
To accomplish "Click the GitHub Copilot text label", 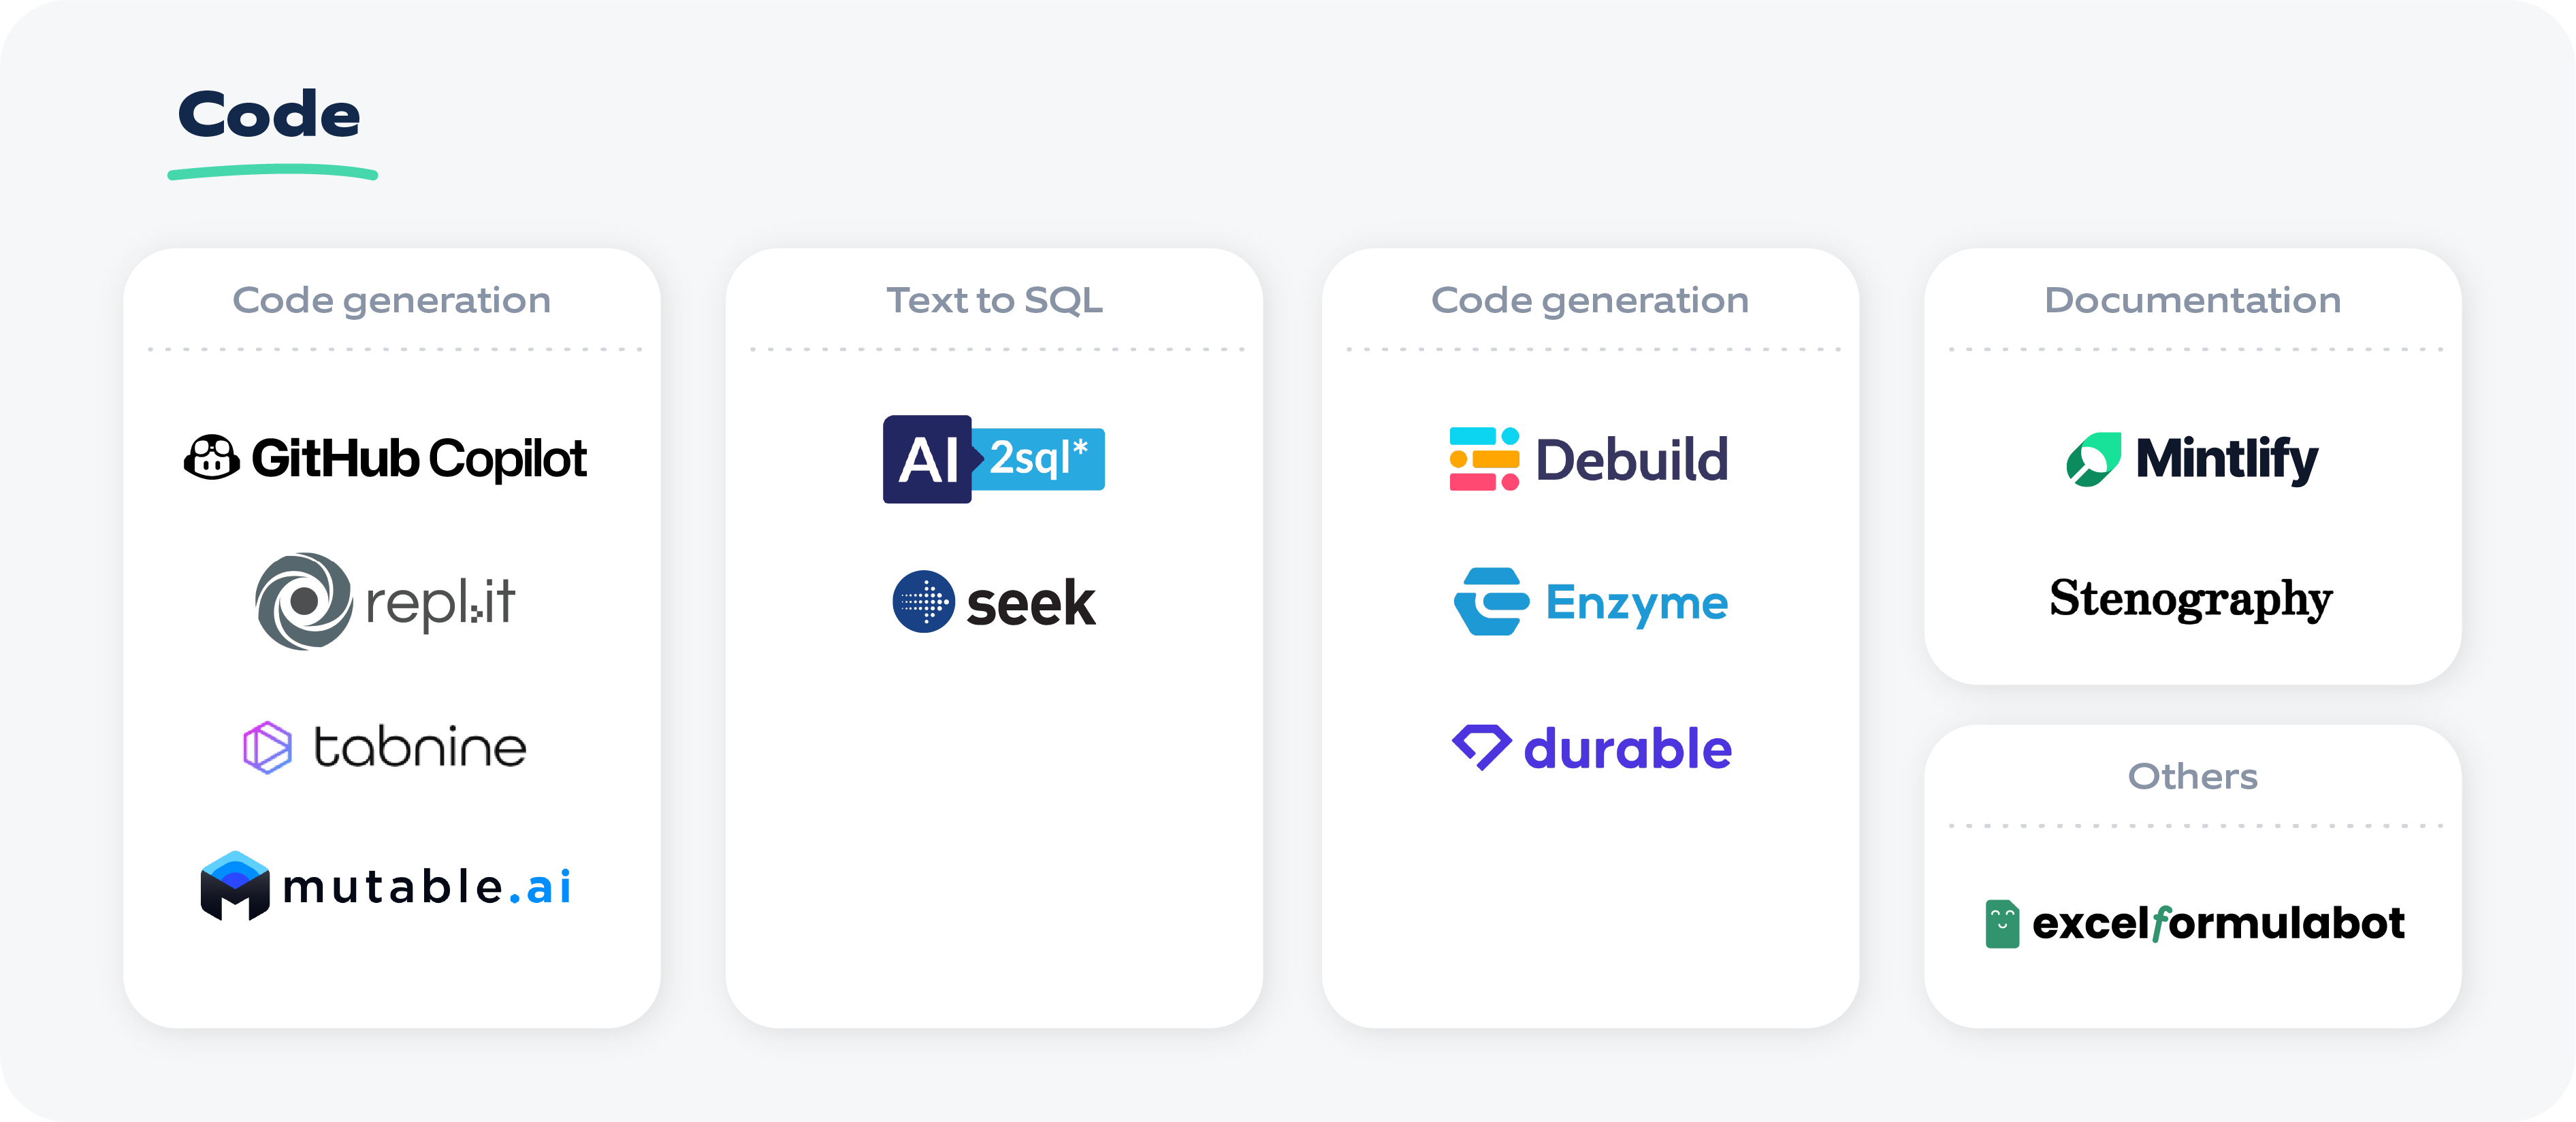I will 419,459.
